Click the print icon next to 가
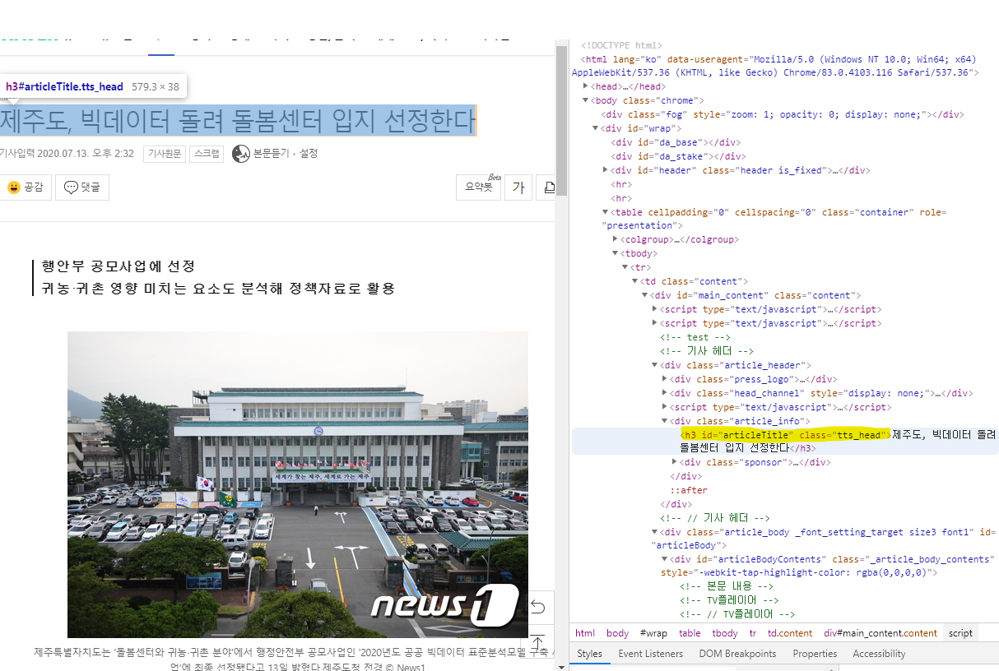Screen dimensions: 999x671 coord(547,187)
